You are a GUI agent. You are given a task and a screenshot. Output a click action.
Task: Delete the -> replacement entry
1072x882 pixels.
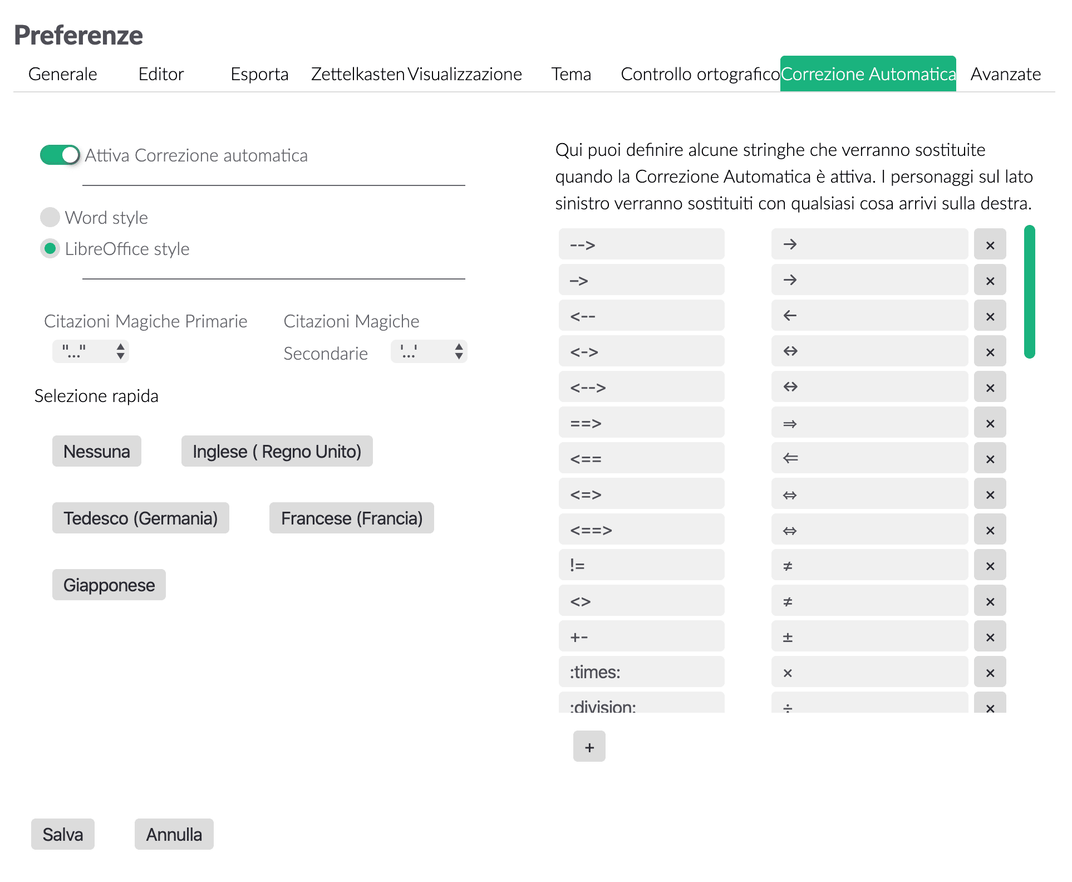pos(990,280)
